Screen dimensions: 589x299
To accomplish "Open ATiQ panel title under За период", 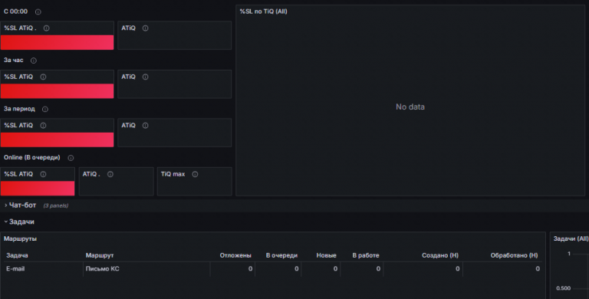I will (x=128, y=125).
